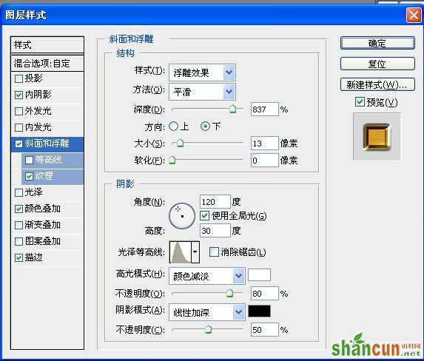Click the white highlight color swatch
Screen dimensions: 424x361
259,275
